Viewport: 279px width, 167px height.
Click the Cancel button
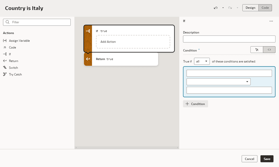[x=249, y=159]
